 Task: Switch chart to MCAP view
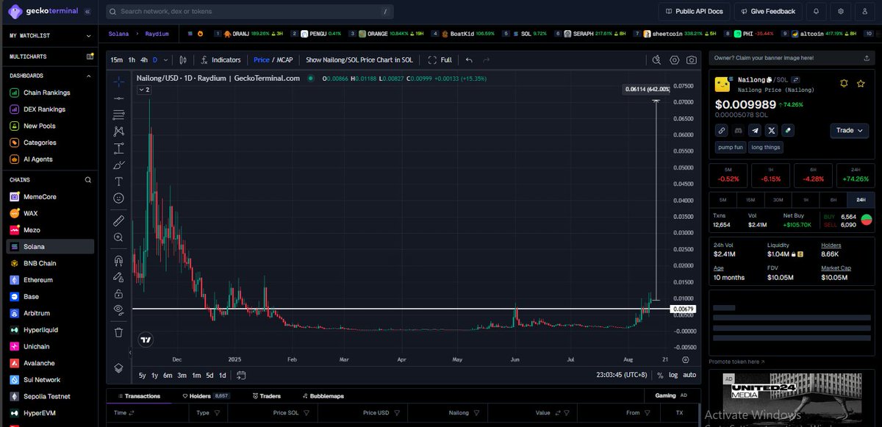[x=284, y=60]
